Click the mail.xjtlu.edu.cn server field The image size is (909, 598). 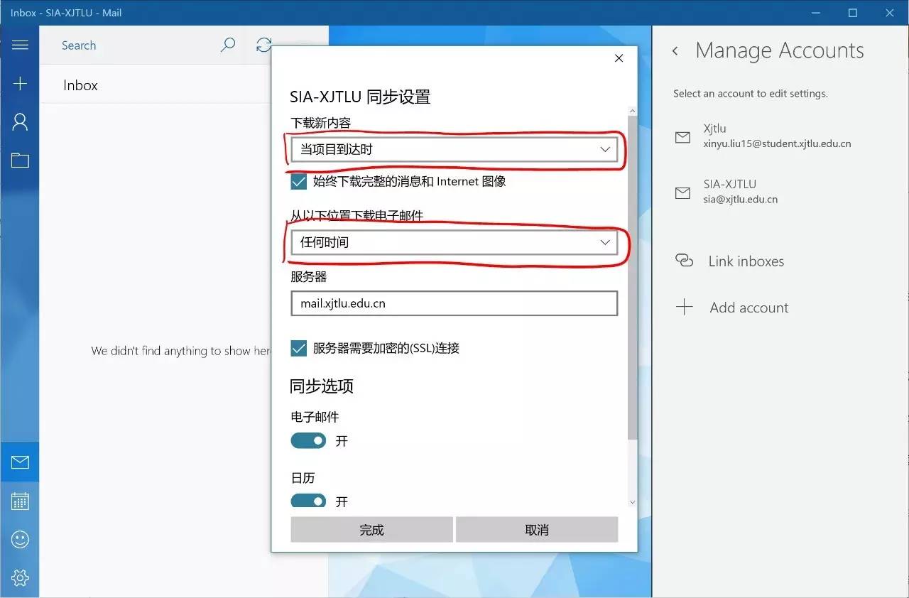(454, 304)
